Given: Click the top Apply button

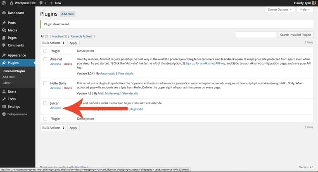Looking at the screenshot, I should [x=73, y=43].
